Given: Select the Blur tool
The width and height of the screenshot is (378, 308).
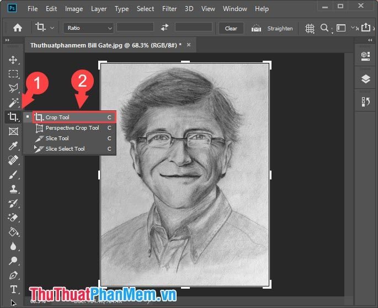Looking at the screenshot, I should point(13,246).
